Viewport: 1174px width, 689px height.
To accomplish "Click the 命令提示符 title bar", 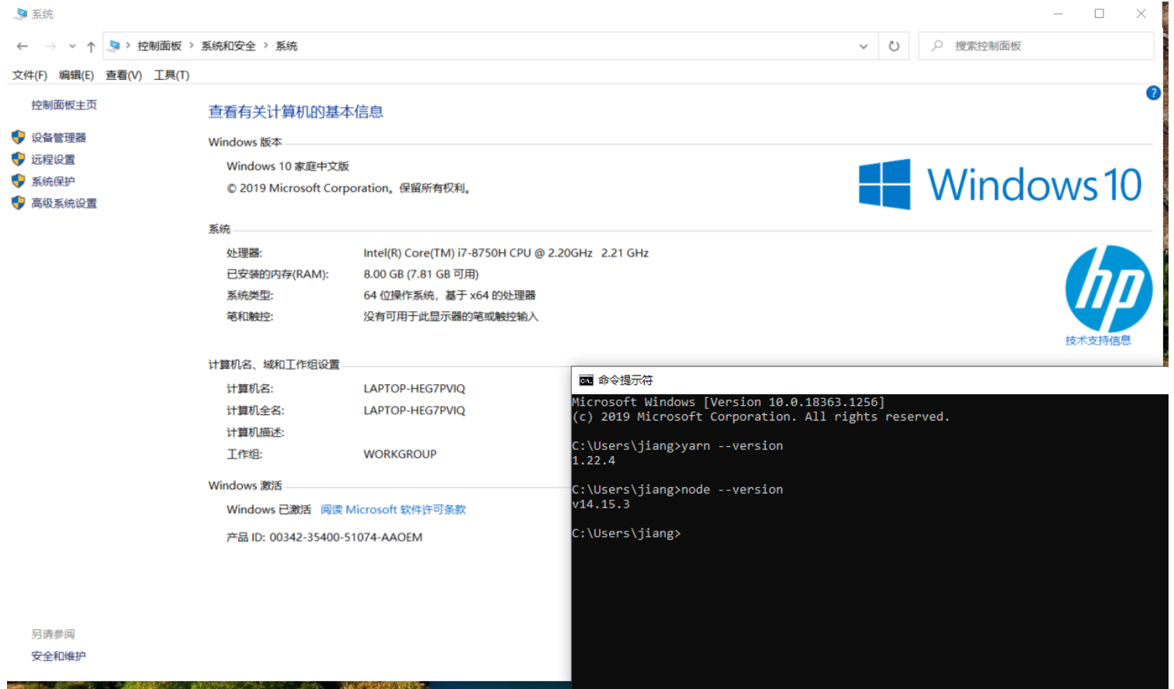I will tap(869, 380).
